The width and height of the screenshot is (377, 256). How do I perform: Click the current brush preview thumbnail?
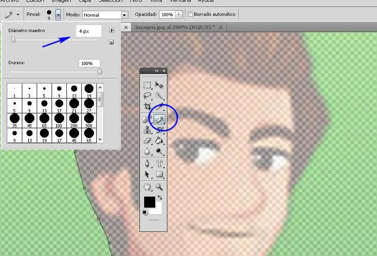click(49, 14)
